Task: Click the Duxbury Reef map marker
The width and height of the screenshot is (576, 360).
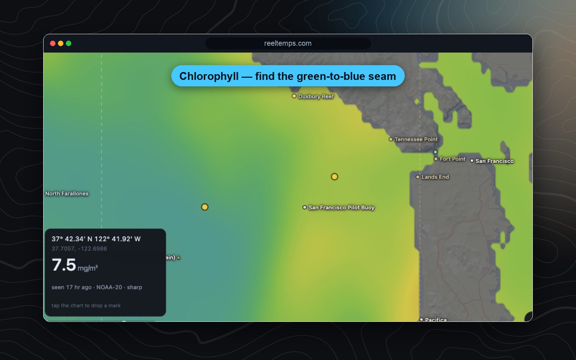Action: pyautogui.click(x=294, y=96)
